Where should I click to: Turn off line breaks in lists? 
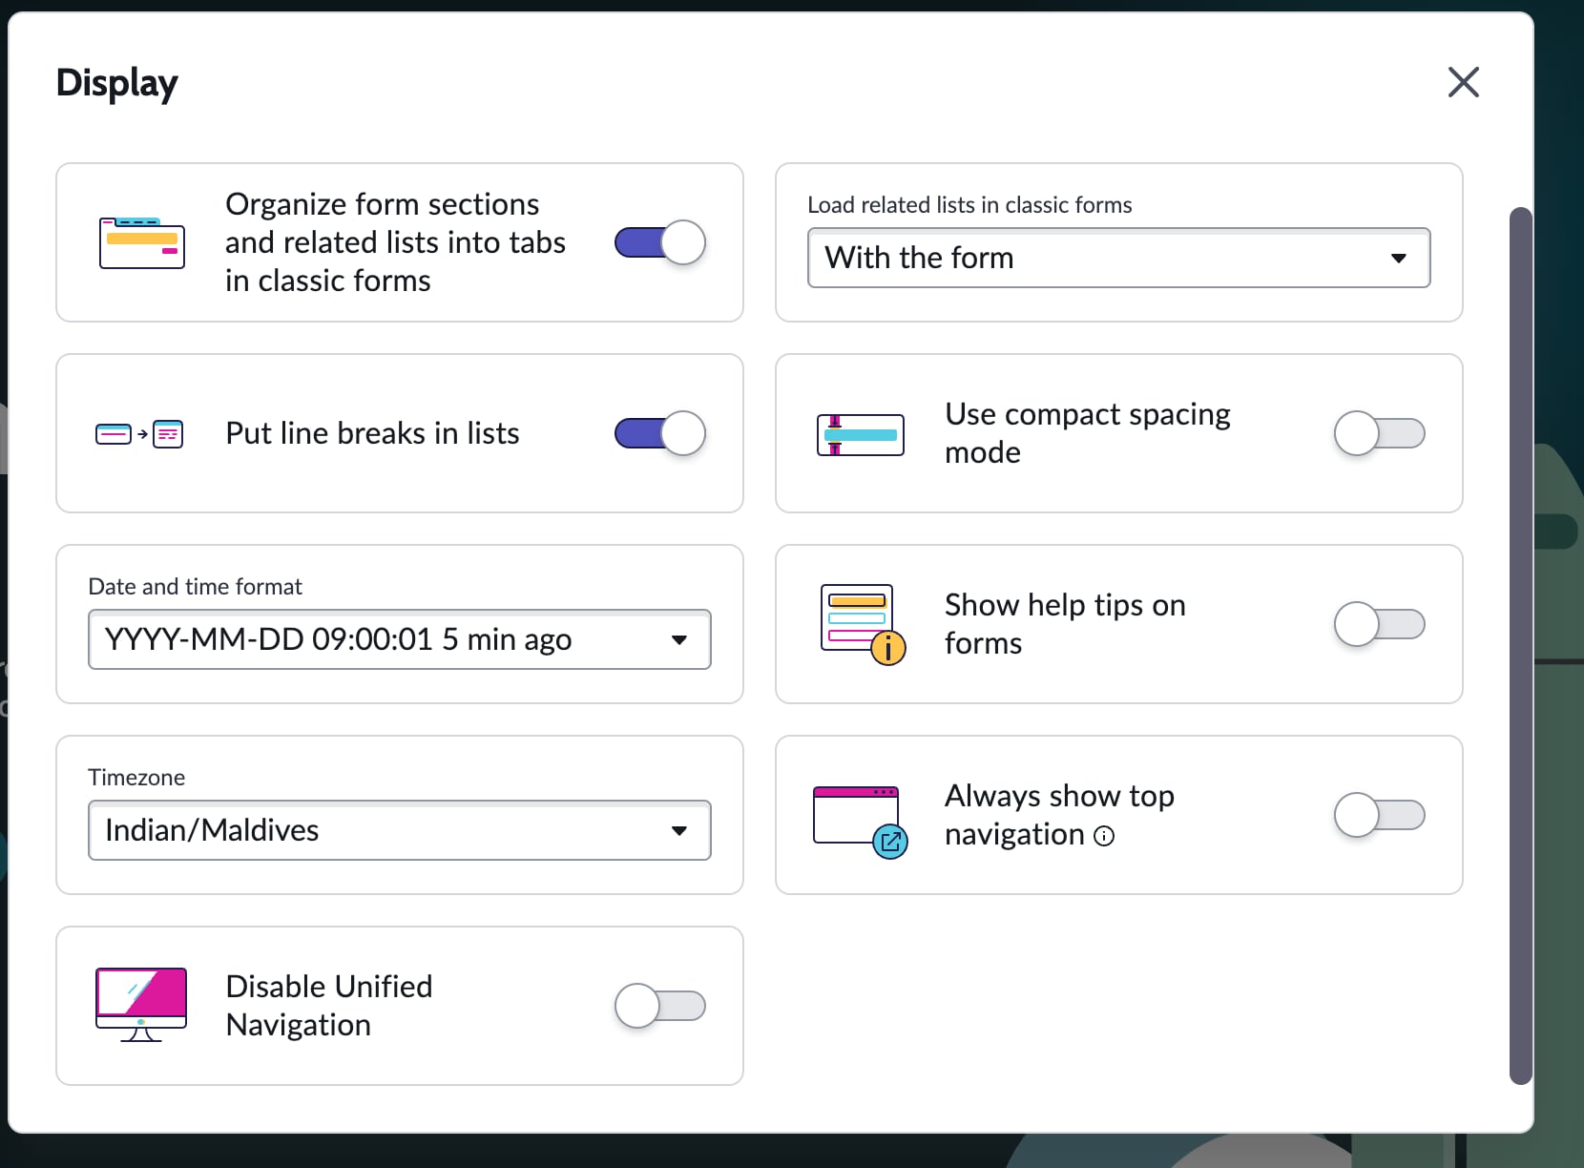point(658,433)
